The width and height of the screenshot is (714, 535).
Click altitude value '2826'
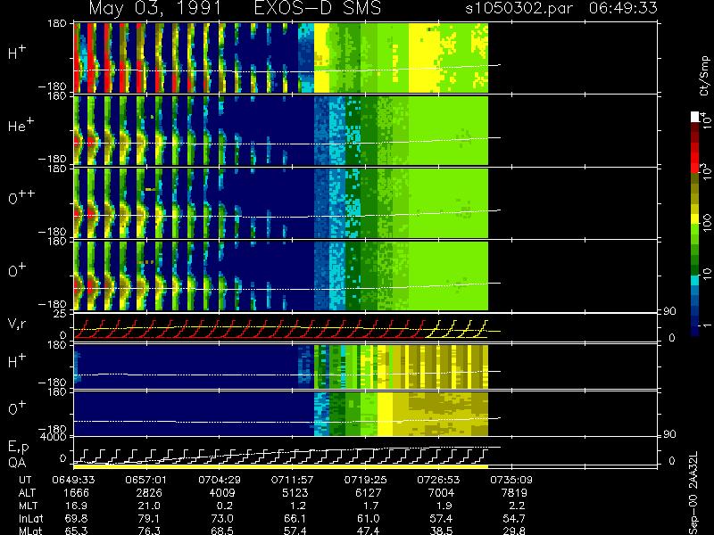[x=149, y=493]
